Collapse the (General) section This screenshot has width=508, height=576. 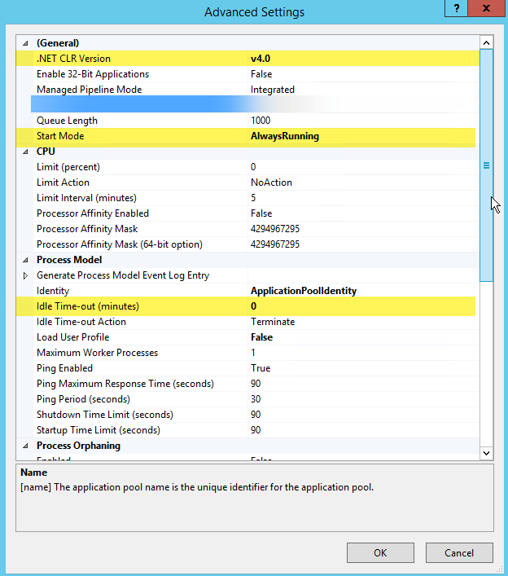(25, 43)
